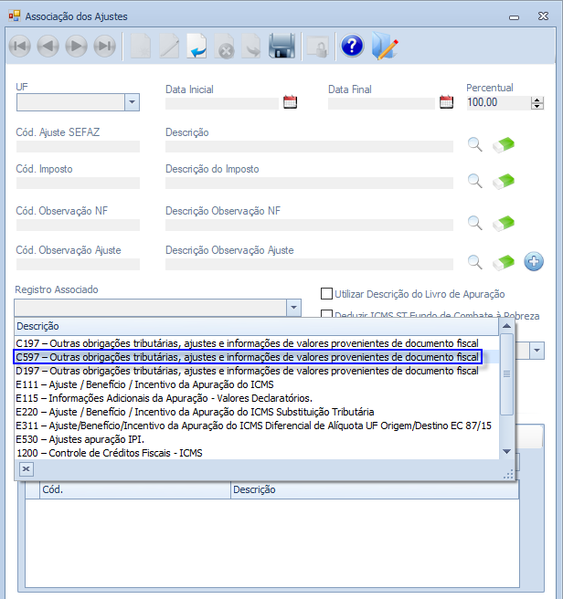
Task: Click the grayed redo arrow page icon
Action: click(252, 47)
